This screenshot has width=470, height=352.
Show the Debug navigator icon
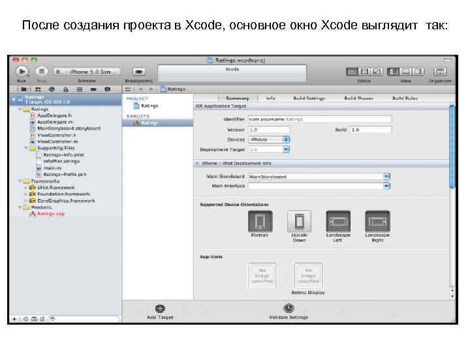pos(80,89)
